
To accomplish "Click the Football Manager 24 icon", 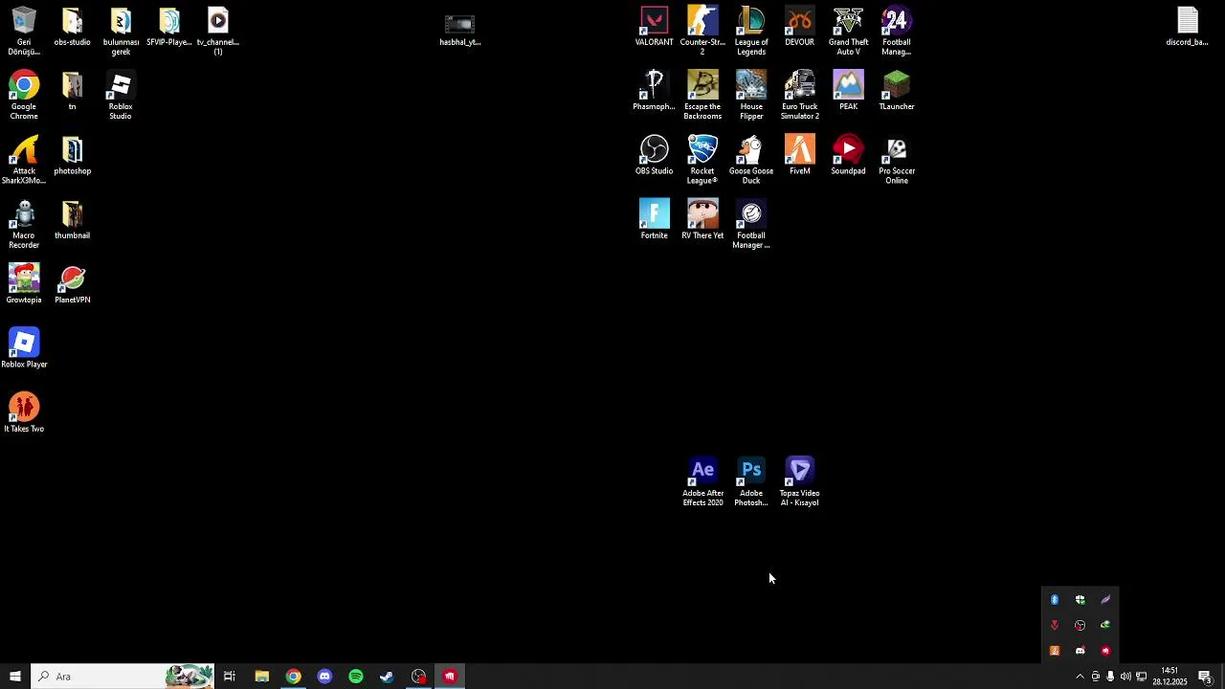I will [897, 31].
